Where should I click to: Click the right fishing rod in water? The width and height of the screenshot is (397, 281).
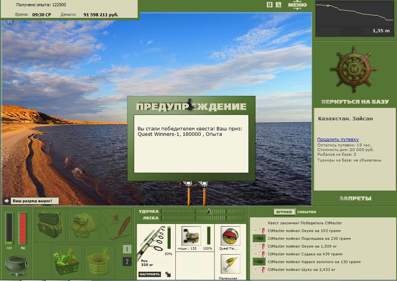204,193
